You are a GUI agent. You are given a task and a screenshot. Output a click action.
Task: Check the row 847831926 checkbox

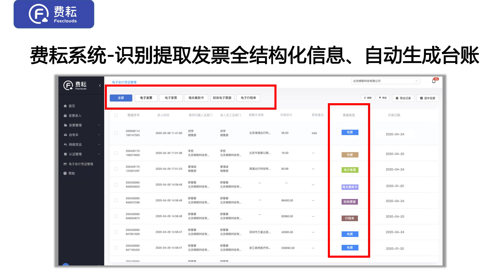click(116, 232)
